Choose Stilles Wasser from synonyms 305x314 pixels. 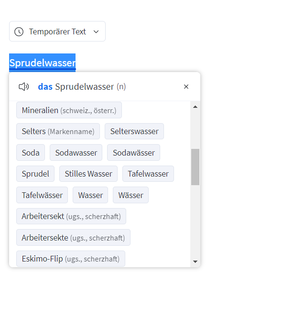tap(88, 174)
